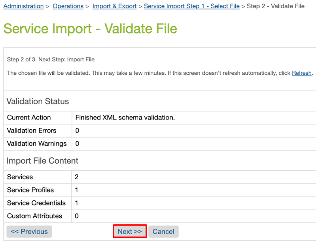Screen dimensions: 316x244
Task: Select the Service Credentials row label
Action: [36, 203]
